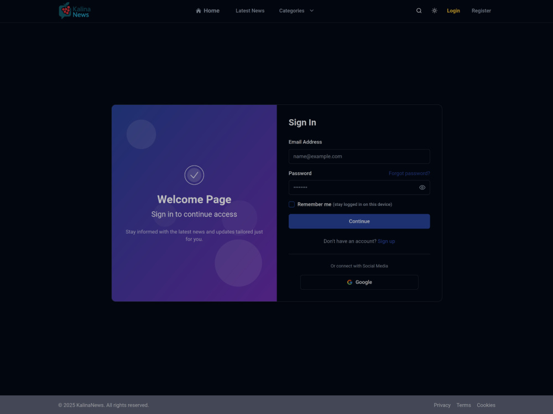Open Latest News page
The height and width of the screenshot is (414, 553).
tap(250, 10)
